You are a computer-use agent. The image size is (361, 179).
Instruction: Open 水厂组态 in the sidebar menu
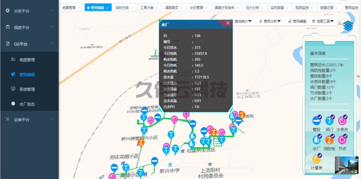(x=29, y=104)
